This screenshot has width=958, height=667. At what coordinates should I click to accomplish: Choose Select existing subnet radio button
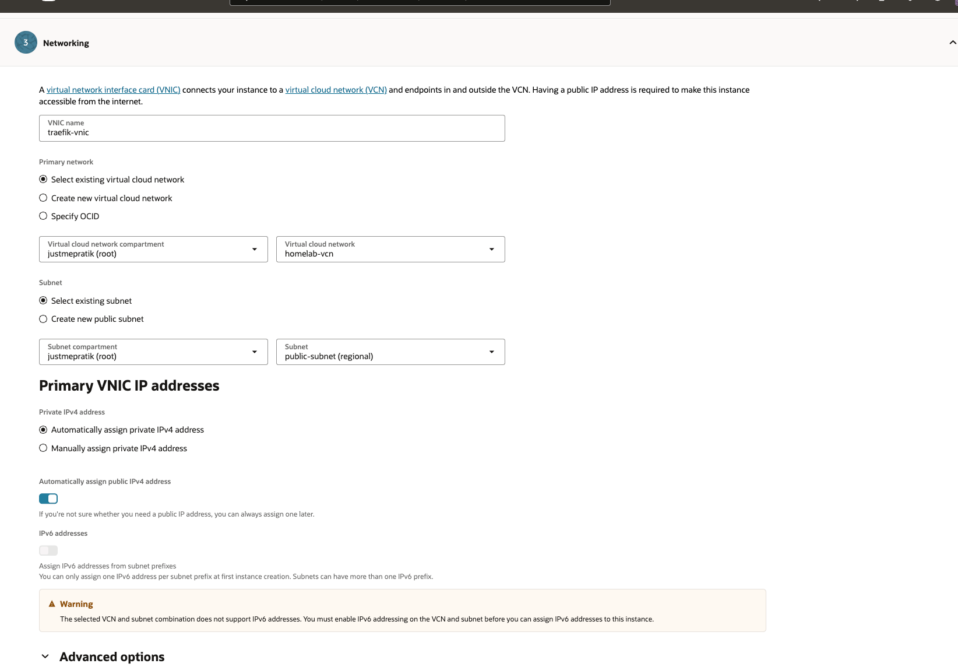(43, 301)
